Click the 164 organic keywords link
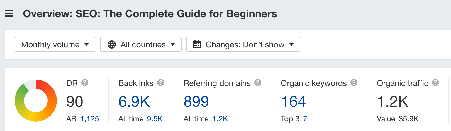This screenshot has height=131, width=451. 293,101
